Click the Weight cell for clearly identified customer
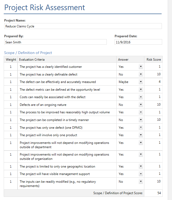 click(x=11, y=67)
